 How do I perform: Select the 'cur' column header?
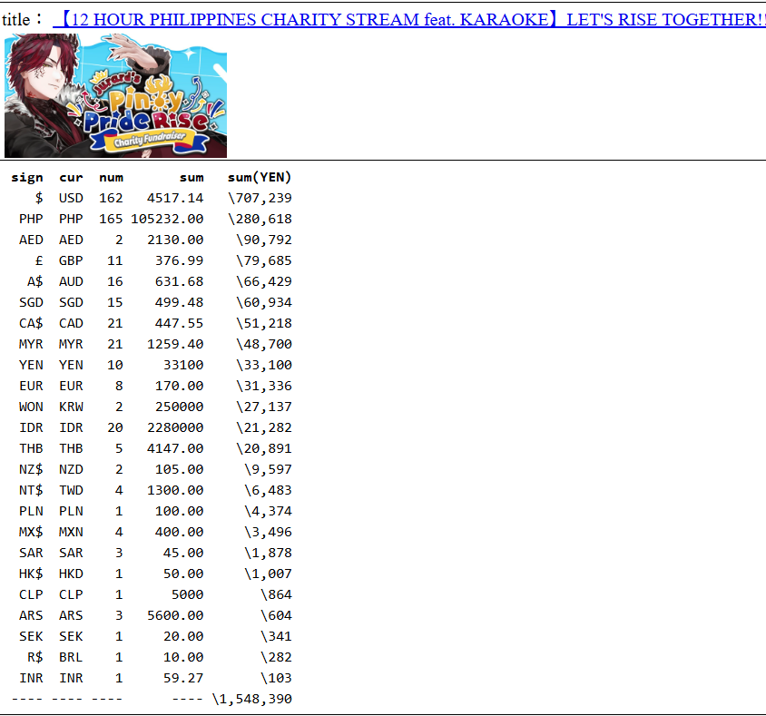tap(71, 177)
